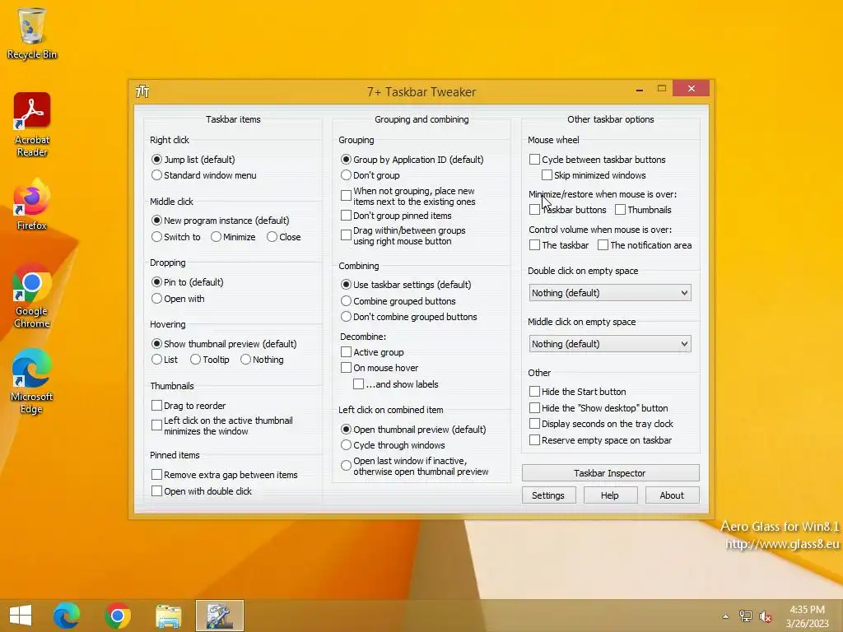The width and height of the screenshot is (843, 632).
Task: Check Decombine Active group
Action: click(x=373, y=352)
